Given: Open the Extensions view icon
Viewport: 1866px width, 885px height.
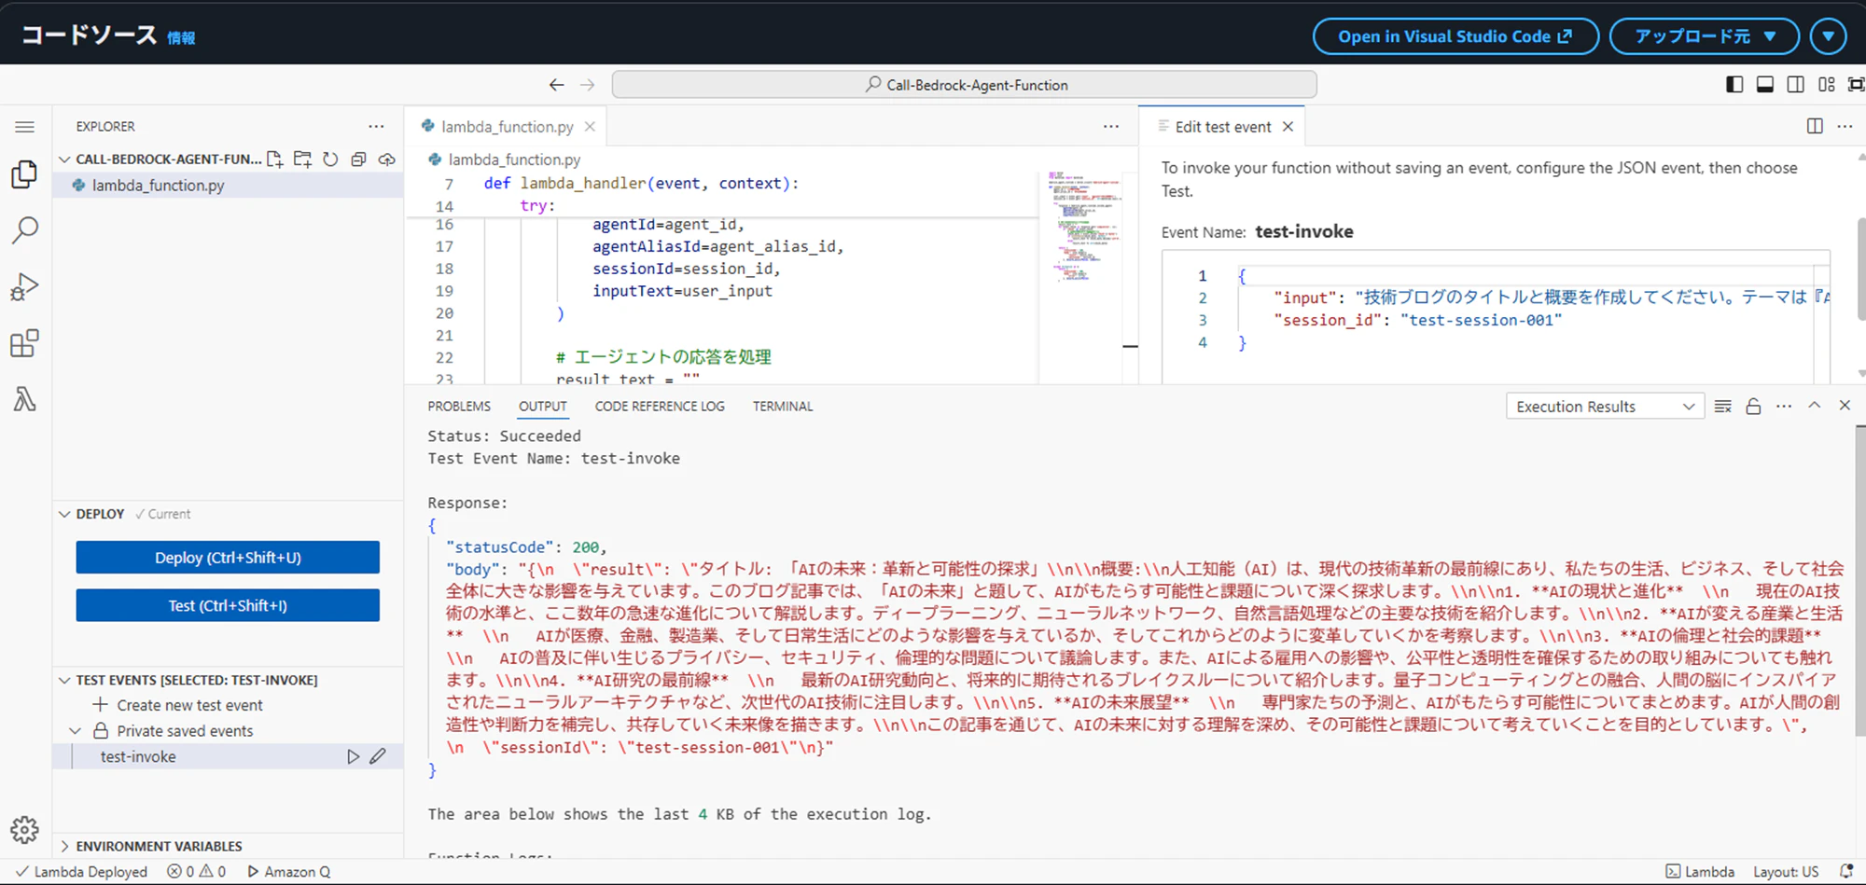Looking at the screenshot, I should click(x=25, y=343).
